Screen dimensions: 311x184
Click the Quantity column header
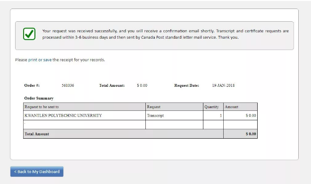[213, 107]
